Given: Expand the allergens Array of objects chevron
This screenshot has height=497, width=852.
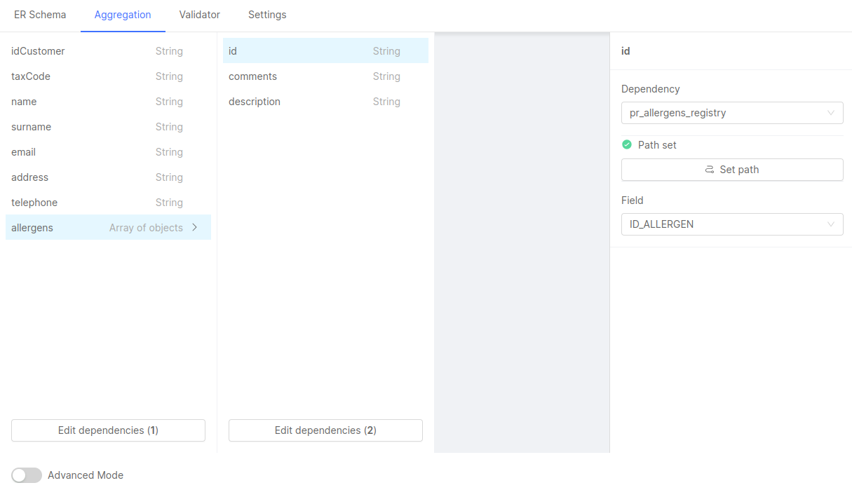Looking at the screenshot, I should tap(195, 227).
